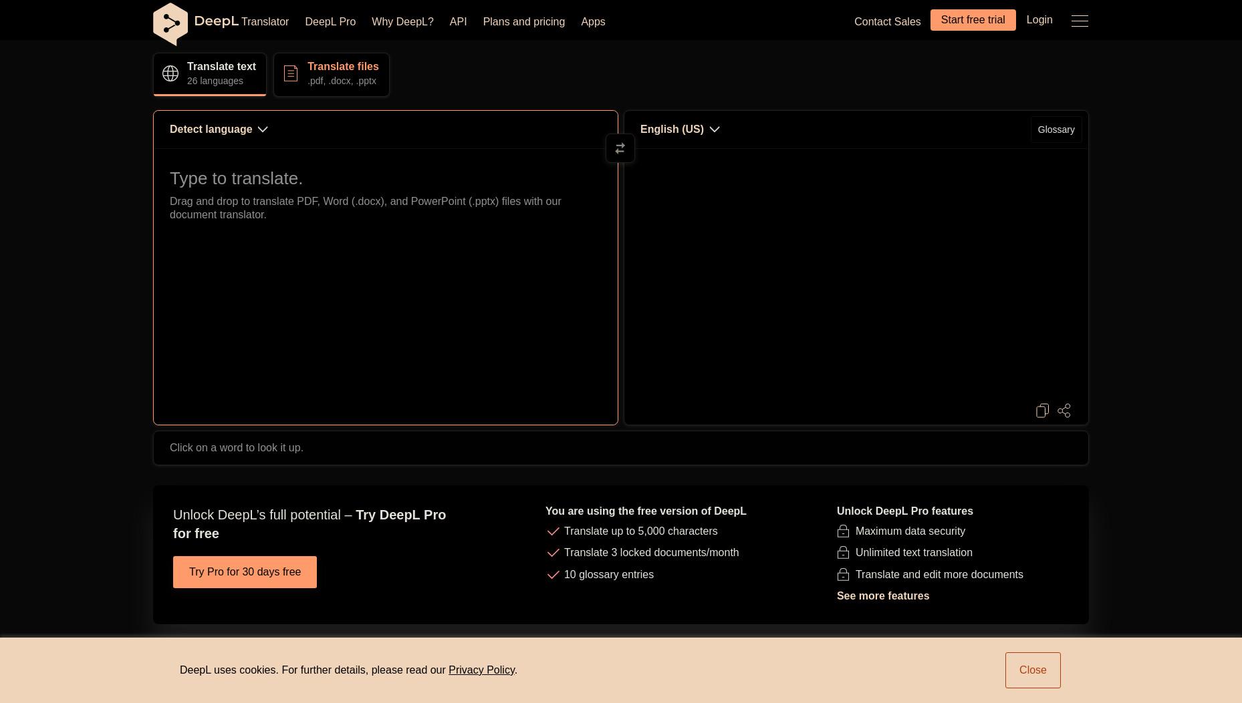Open the Apps menu item
The image size is (1242, 703).
click(x=593, y=22)
